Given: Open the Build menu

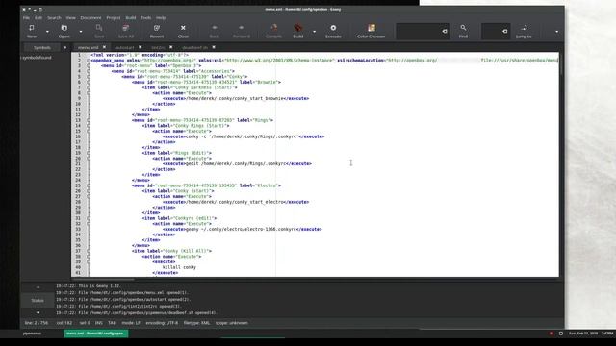Looking at the screenshot, I should pyautogui.click(x=131, y=18).
